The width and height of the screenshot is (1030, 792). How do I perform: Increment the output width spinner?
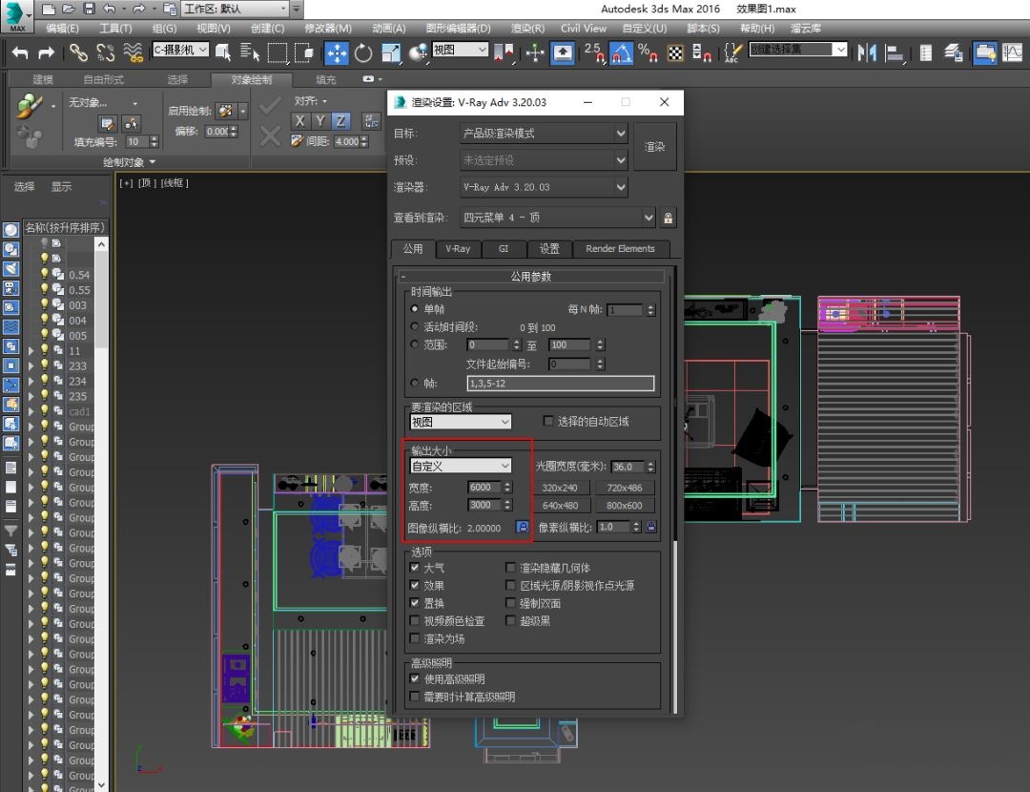(x=507, y=484)
